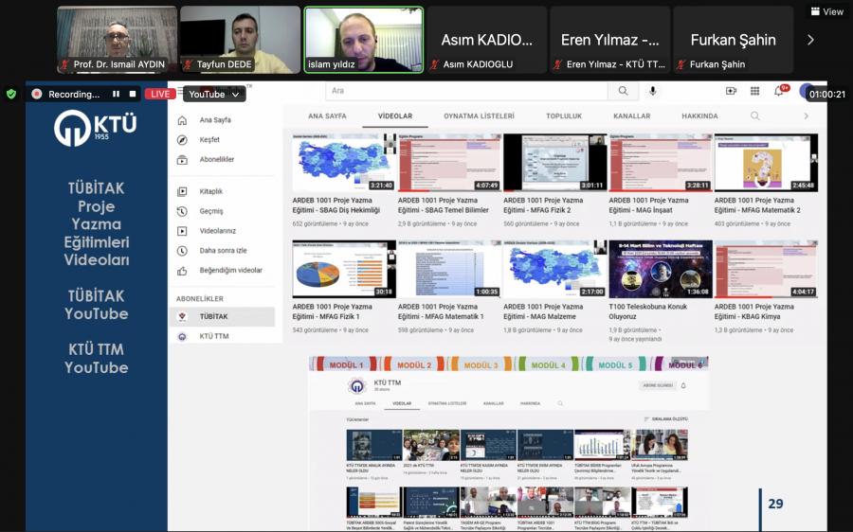
Task: Click the create video camera icon
Action: tap(731, 91)
